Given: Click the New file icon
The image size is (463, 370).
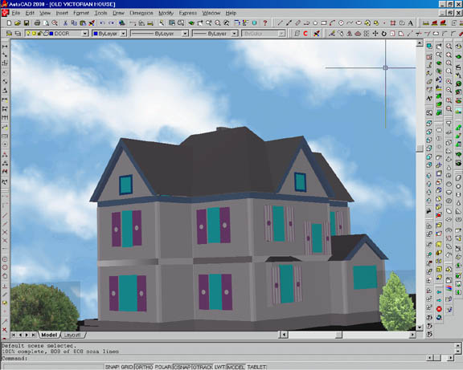Looking at the screenshot, I should click(x=9, y=23).
